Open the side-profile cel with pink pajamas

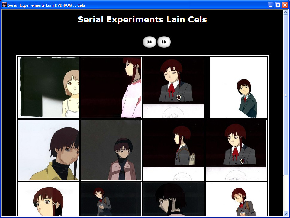tap(111, 88)
